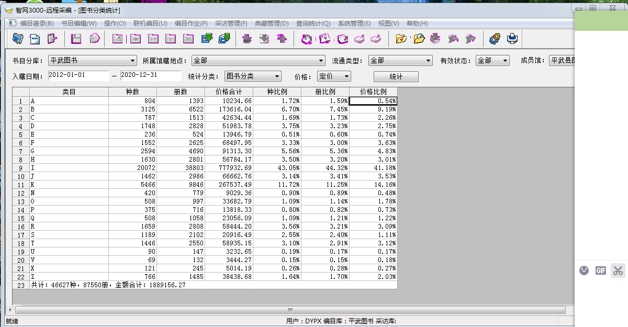Click the MARC document toolbar icon
Image resolution: width=628 pixels, height=327 pixels.
pyautogui.click(x=35, y=39)
